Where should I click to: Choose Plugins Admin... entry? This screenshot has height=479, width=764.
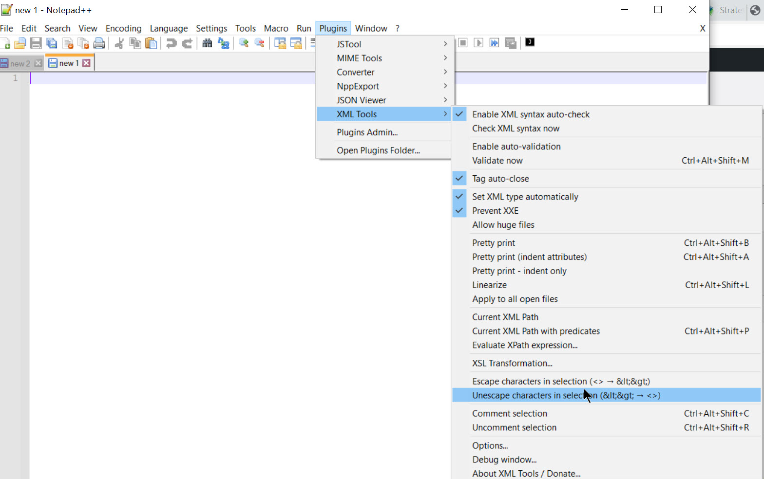[383, 132]
